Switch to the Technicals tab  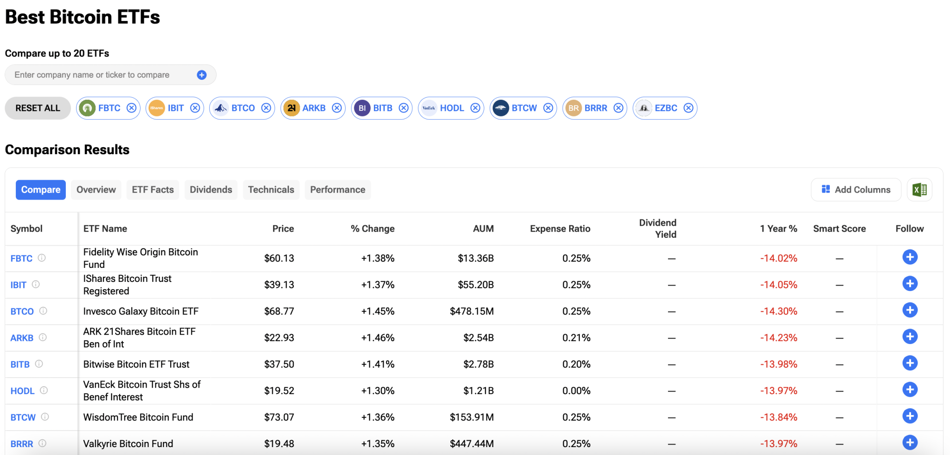[271, 189]
